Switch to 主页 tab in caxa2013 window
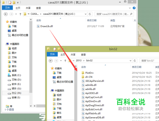159x121 pixels. pos(18,8)
